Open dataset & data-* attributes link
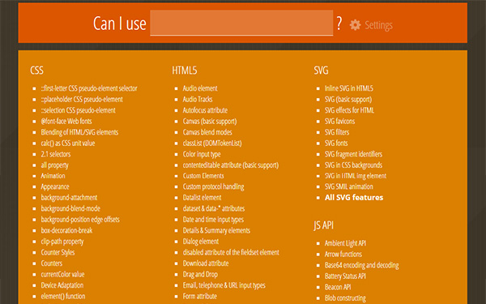The height and width of the screenshot is (304, 486). point(214,208)
